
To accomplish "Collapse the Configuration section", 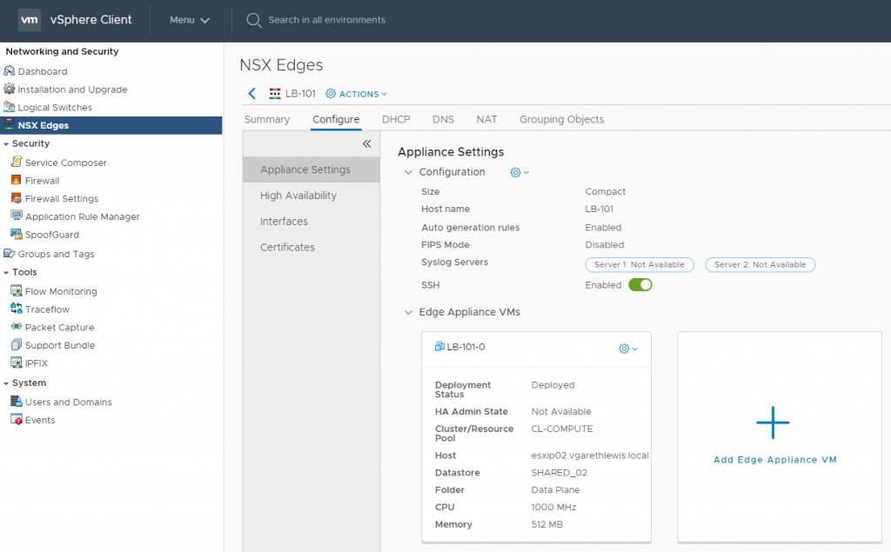I will coord(408,172).
